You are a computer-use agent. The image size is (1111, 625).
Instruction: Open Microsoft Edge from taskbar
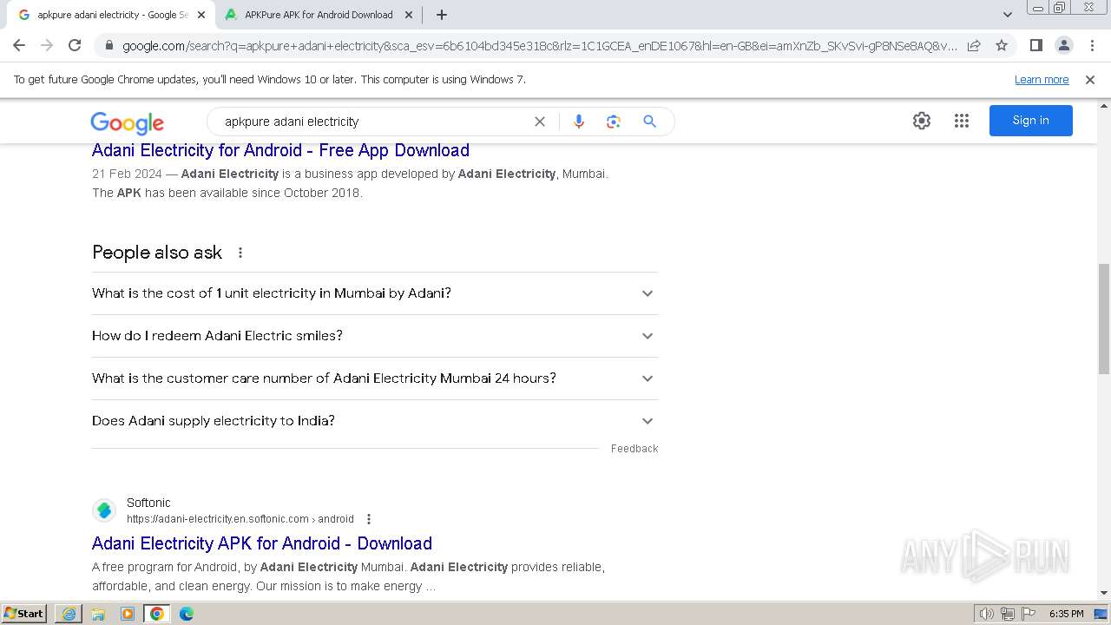point(187,614)
